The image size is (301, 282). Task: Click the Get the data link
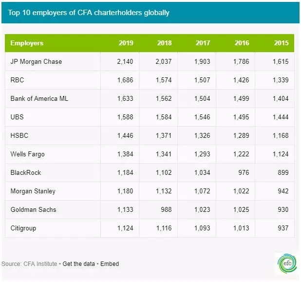79,264
